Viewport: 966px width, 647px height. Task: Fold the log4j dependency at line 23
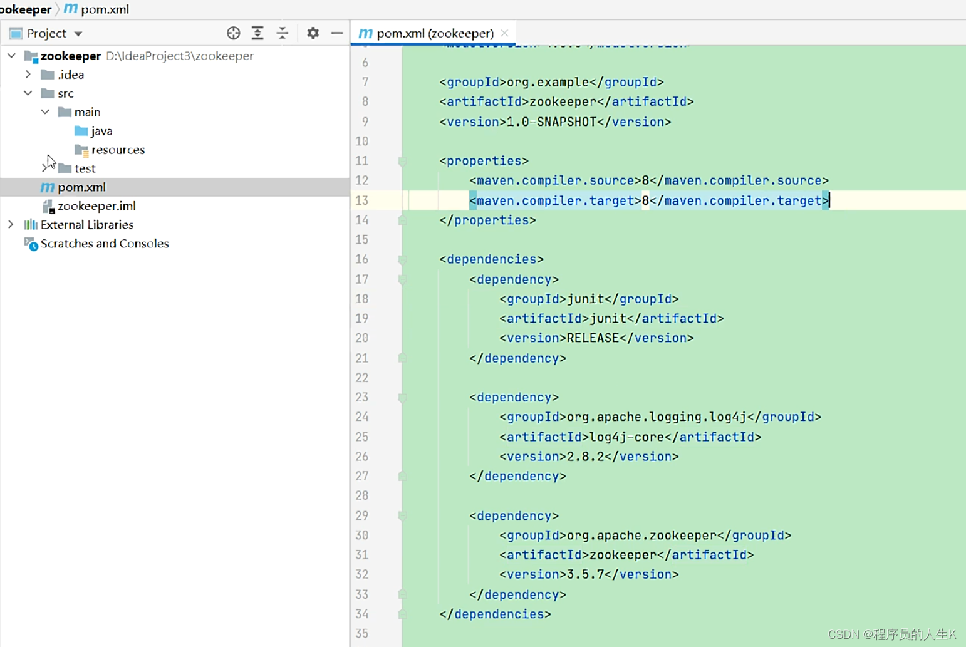pos(403,397)
